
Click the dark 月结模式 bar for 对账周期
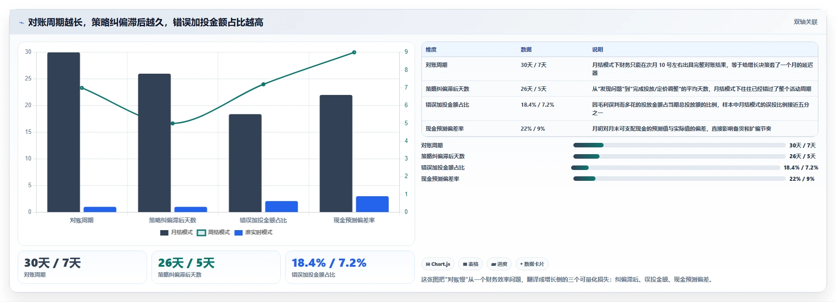64,132
